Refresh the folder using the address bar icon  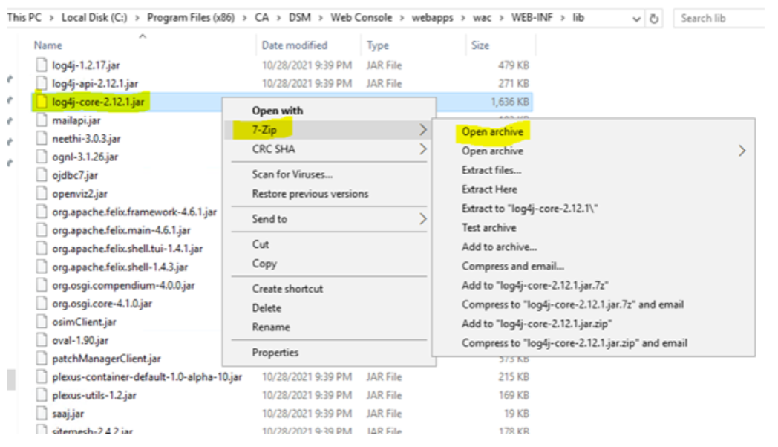(654, 19)
